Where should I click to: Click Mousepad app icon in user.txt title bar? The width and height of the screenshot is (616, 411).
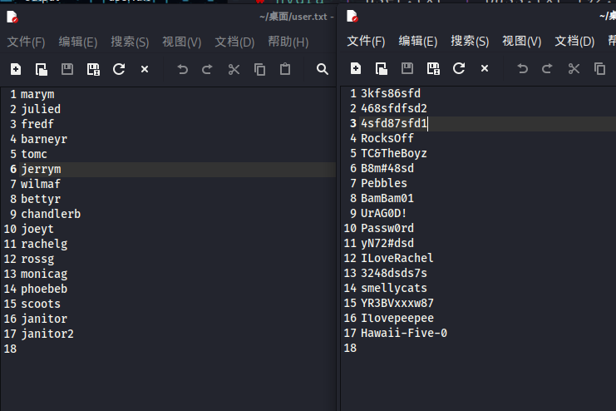(x=12, y=17)
